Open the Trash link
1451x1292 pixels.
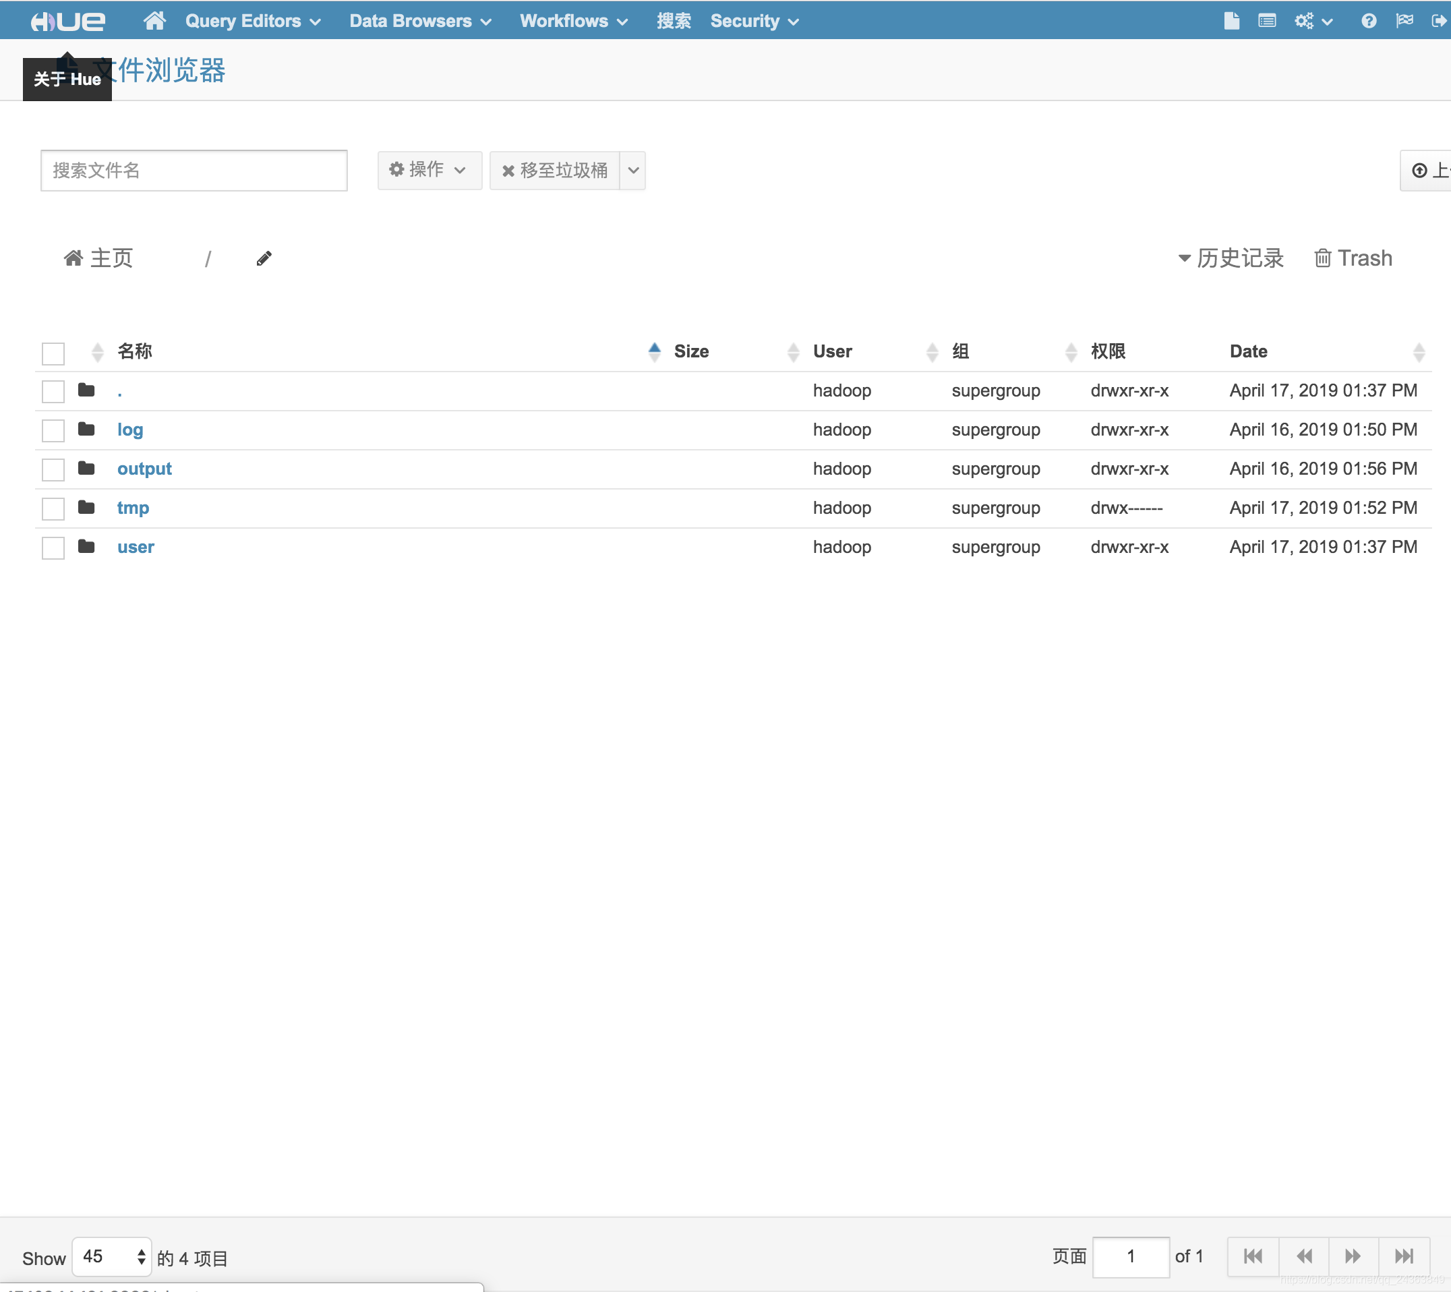point(1354,258)
